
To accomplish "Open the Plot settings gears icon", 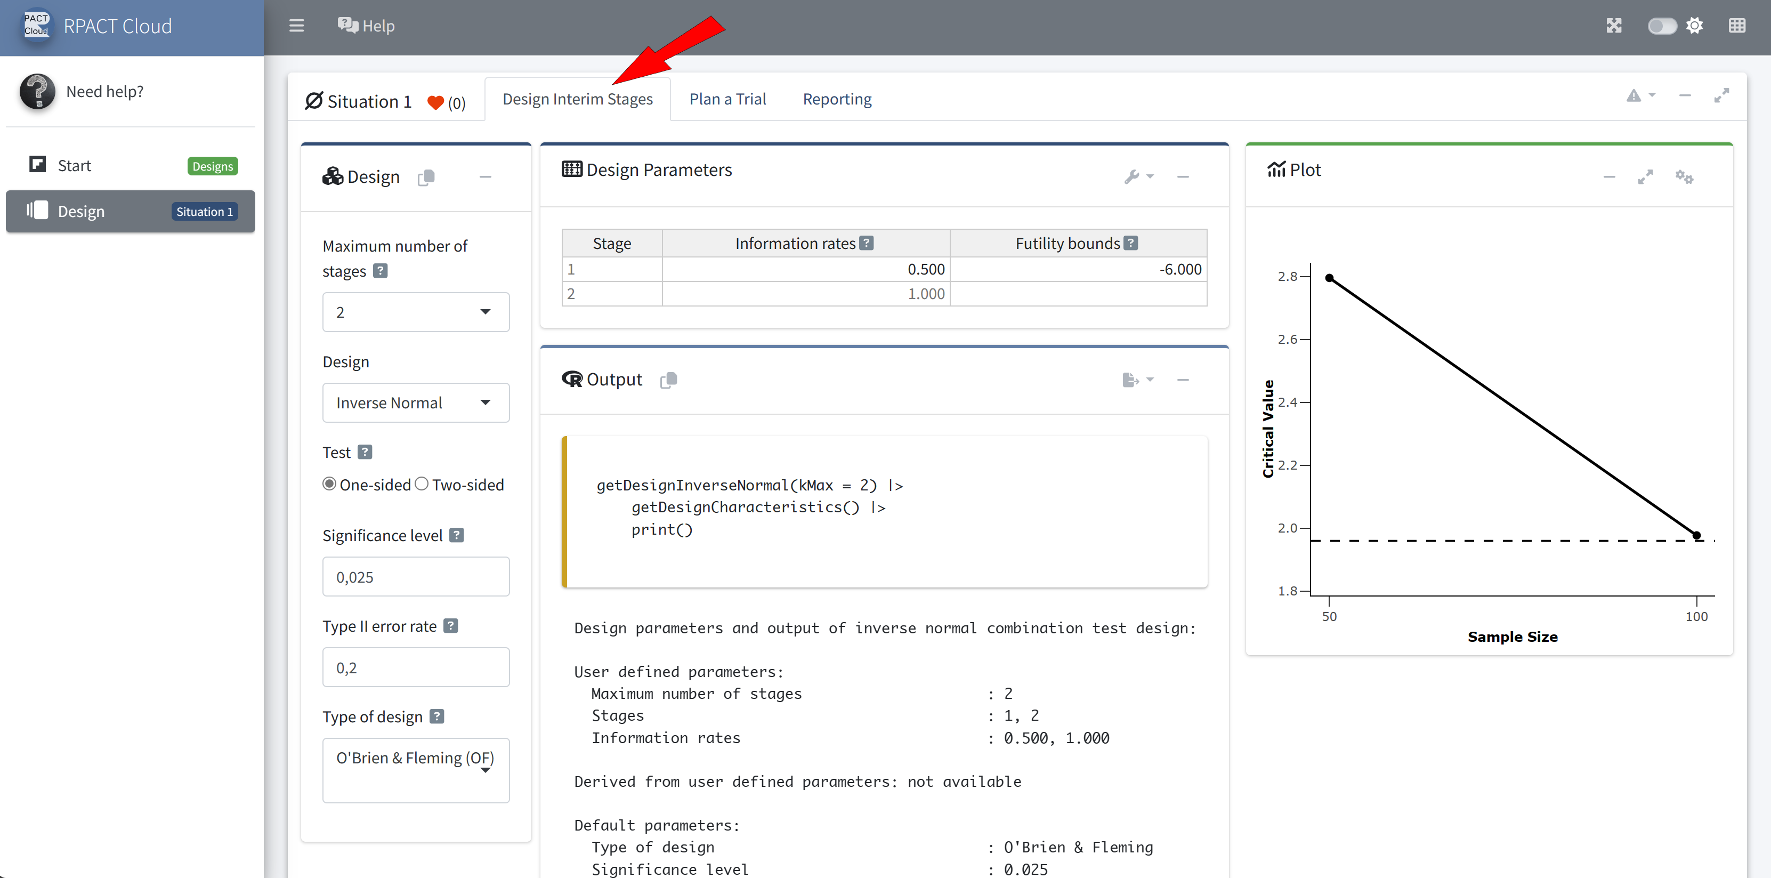I will click(1684, 176).
